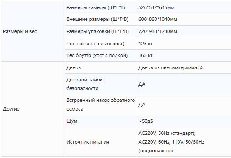Image resolution: width=231 pixels, height=158 pixels.
Task: Click the 'Размеры камеры (Ш*Г*В)' label
Action: (96, 7)
